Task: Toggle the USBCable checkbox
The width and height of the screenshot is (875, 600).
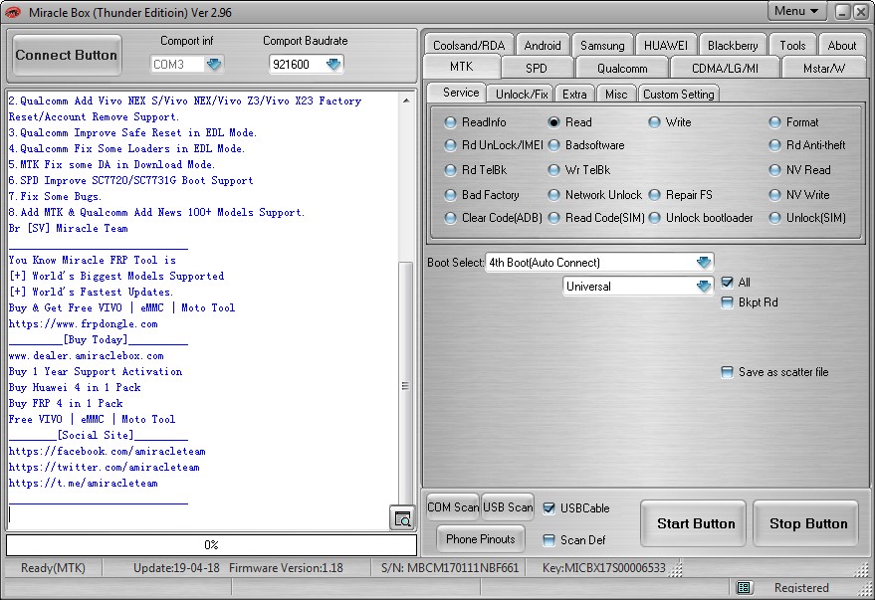Action: pos(549,508)
